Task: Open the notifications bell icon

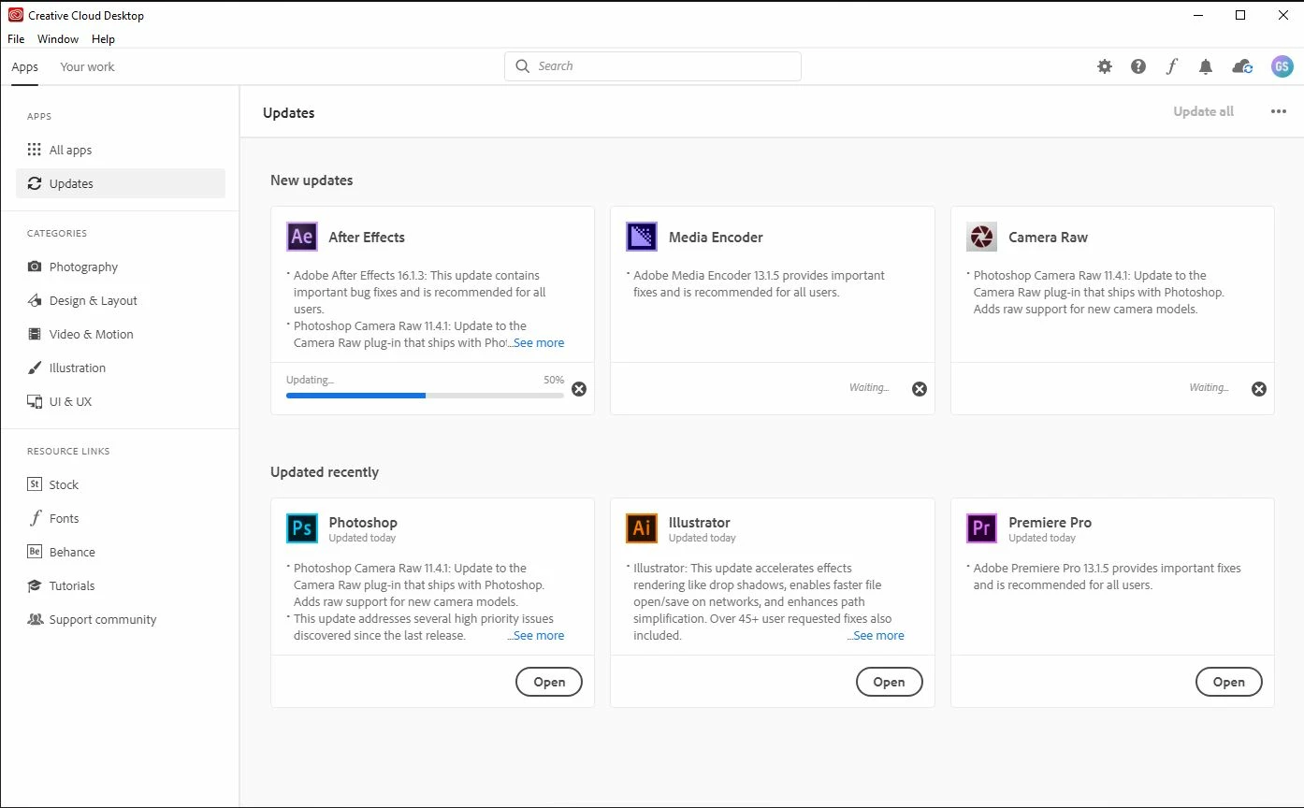Action: click(x=1206, y=66)
